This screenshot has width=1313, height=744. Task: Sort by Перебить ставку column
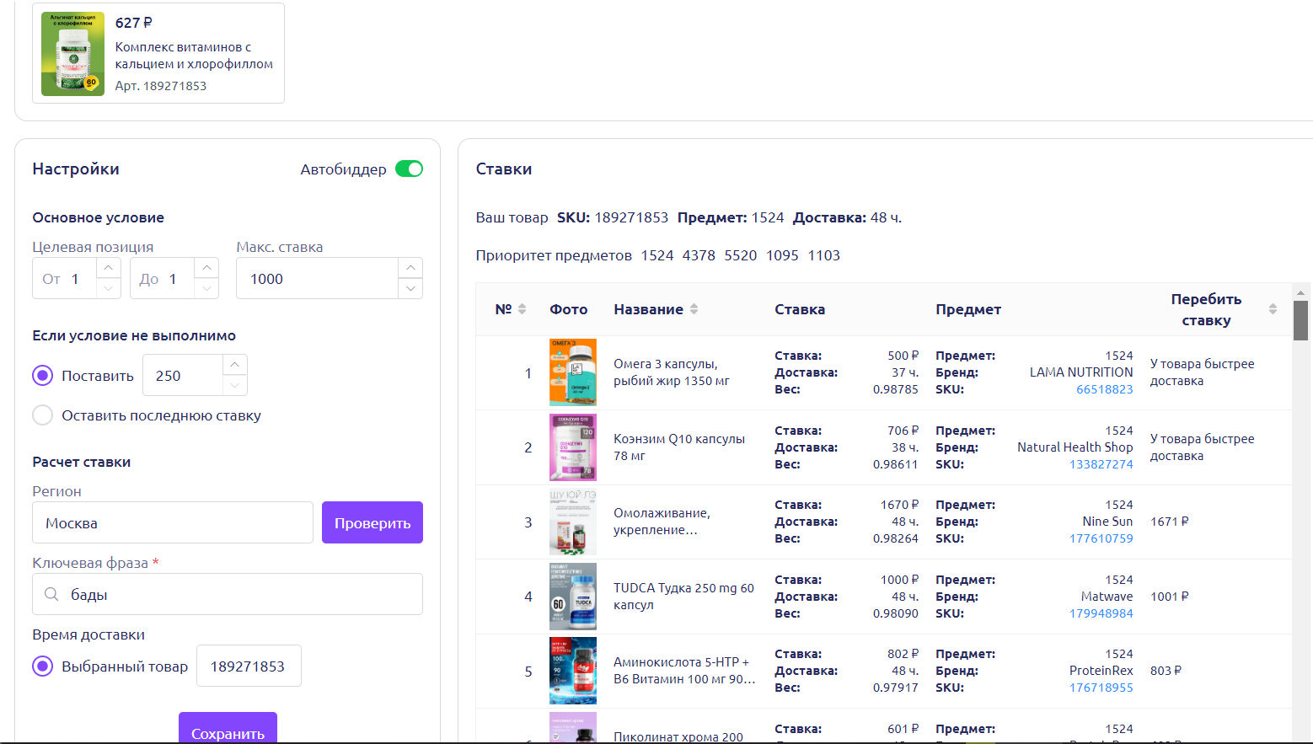click(x=1272, y=309)
